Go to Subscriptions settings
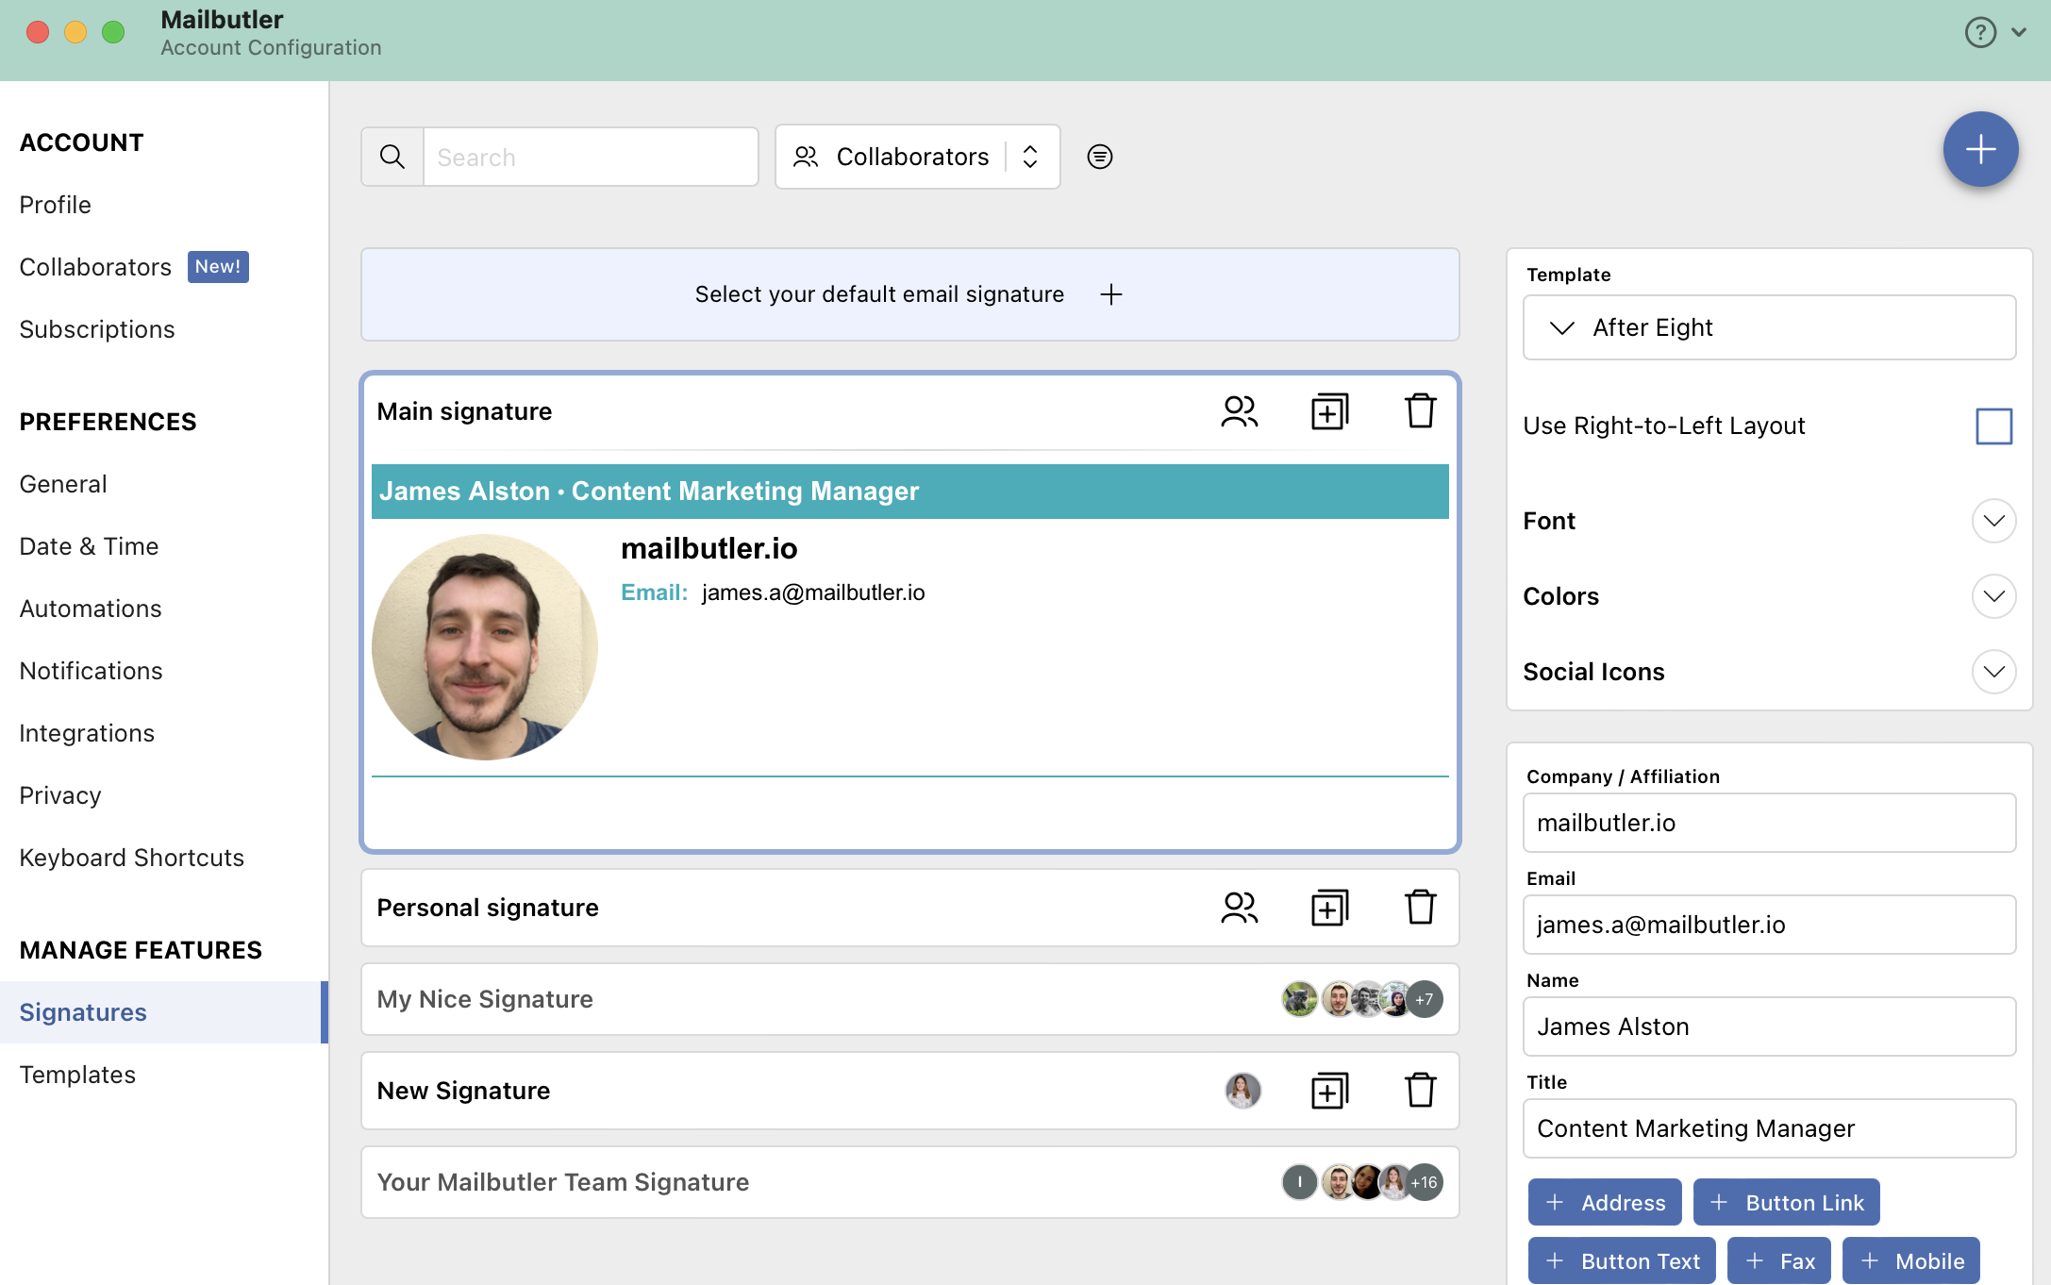The image size is (2051, 1285). tap(97, 329)
